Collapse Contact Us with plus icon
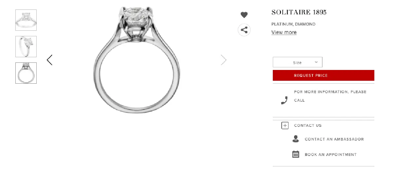The width and height of the screenshot is (393, 169). [285, 126]
